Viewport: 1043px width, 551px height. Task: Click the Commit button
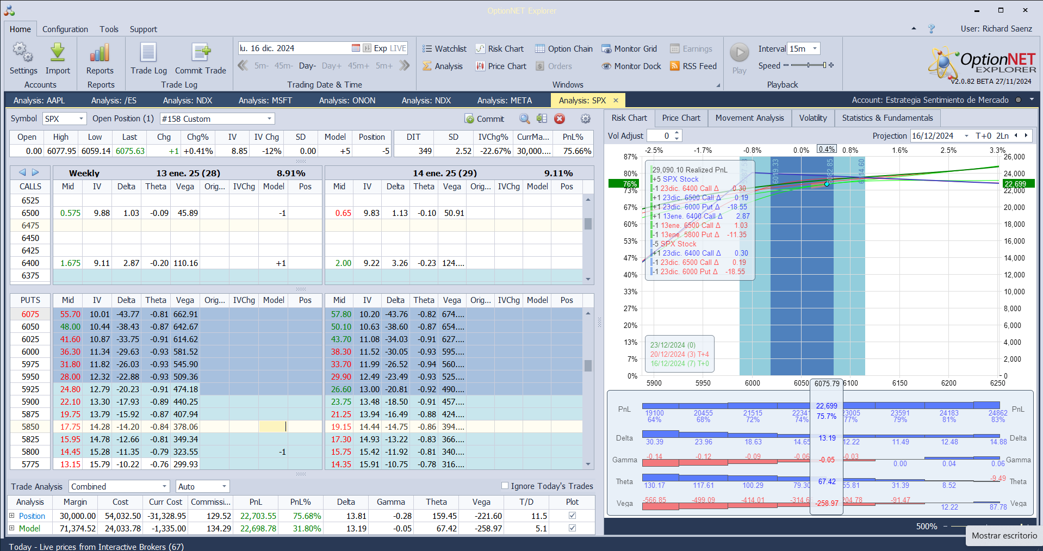(484, 119)
